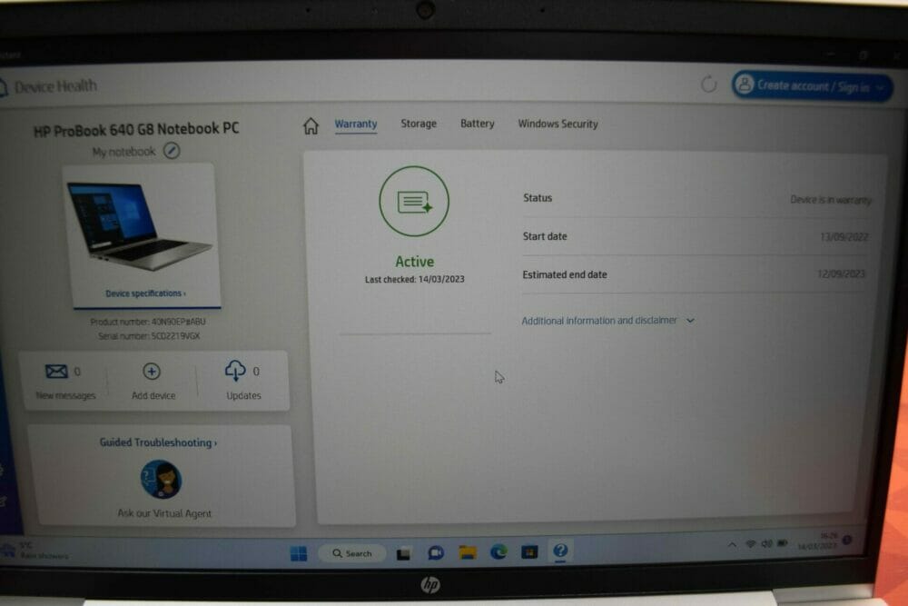The width and height of the screenshot is (908, 606).
Task: Select the HP ProBook laptop picture
Action: [140, 226]
